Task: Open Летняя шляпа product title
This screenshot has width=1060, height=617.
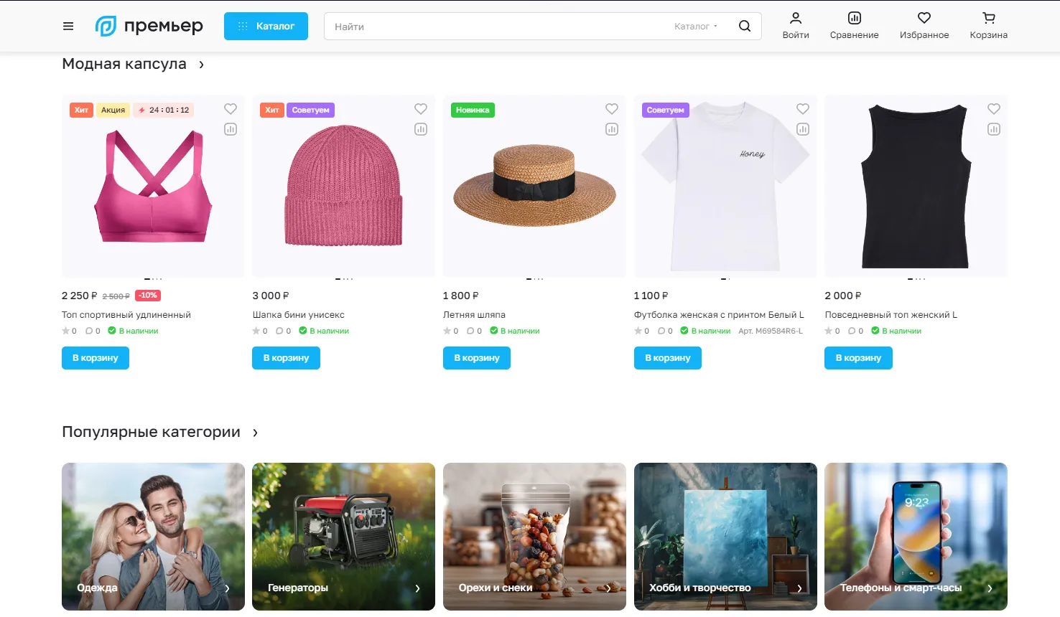Action: pyautogui.click(x=475, y=315)
